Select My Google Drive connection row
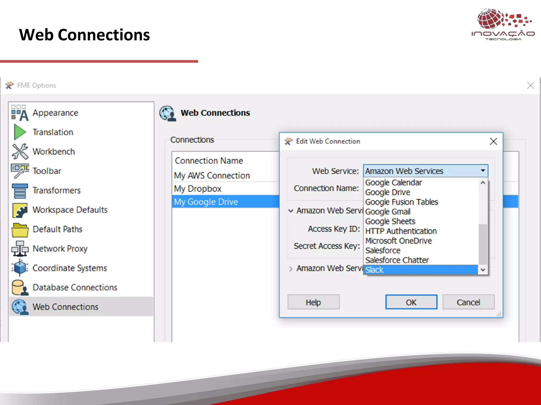 click(x=226, y=202)
